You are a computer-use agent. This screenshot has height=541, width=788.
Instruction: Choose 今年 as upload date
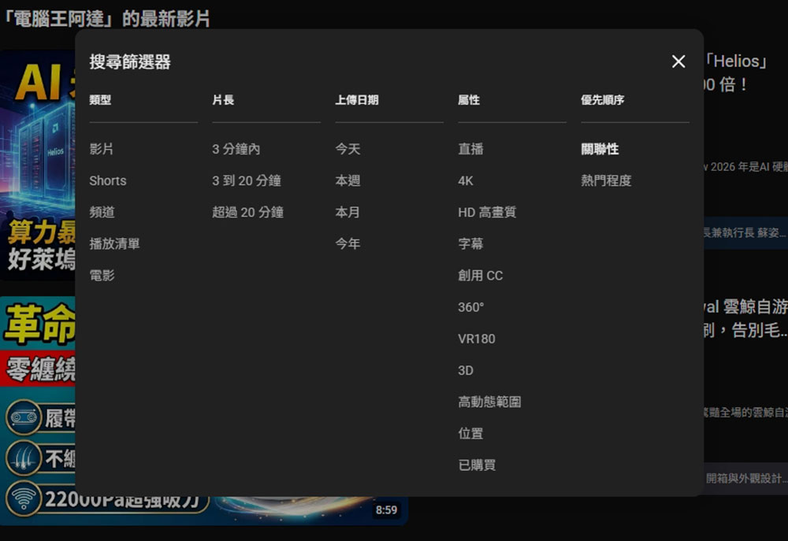point(347,244)
